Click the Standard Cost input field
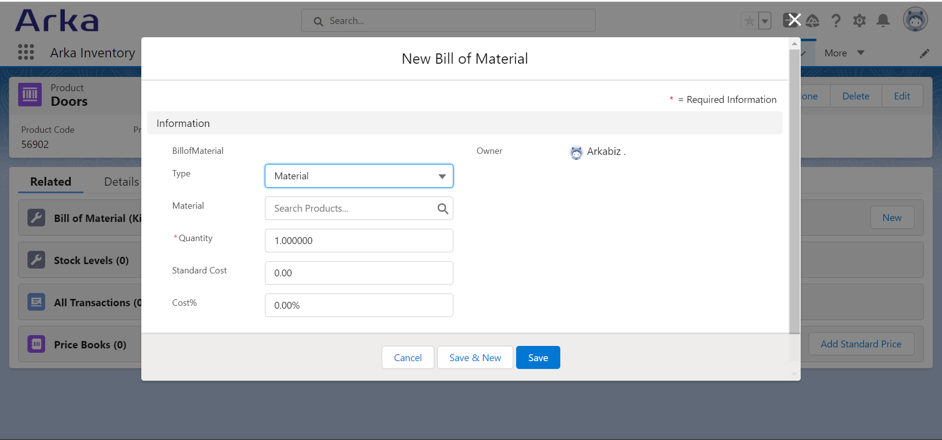The image size is (942, 440). [359, 273]
